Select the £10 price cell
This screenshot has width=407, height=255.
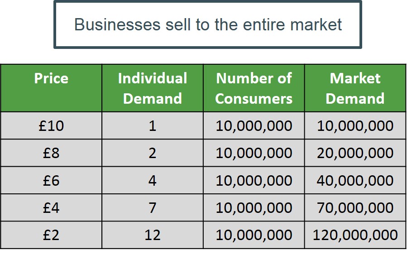(51, 125)
